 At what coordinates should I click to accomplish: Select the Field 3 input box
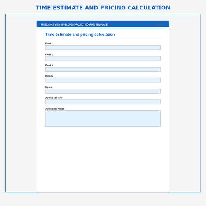point(103,69)
